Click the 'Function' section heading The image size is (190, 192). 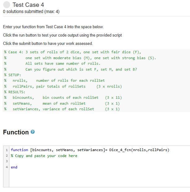[16, 132]
